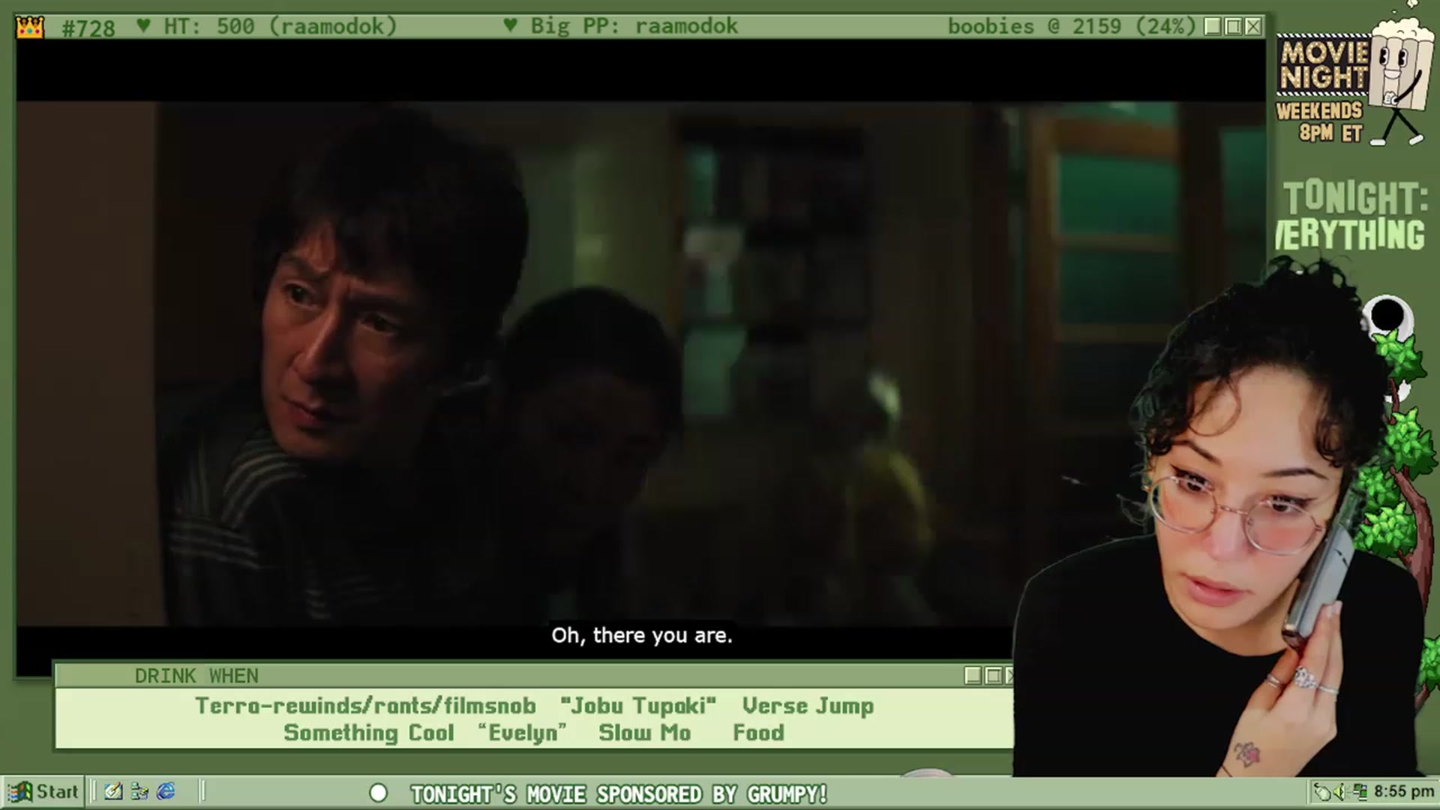The height and width of the screenshot is (810, 1440).
Task: Open the Start menu
Action: tap(43, 791)
